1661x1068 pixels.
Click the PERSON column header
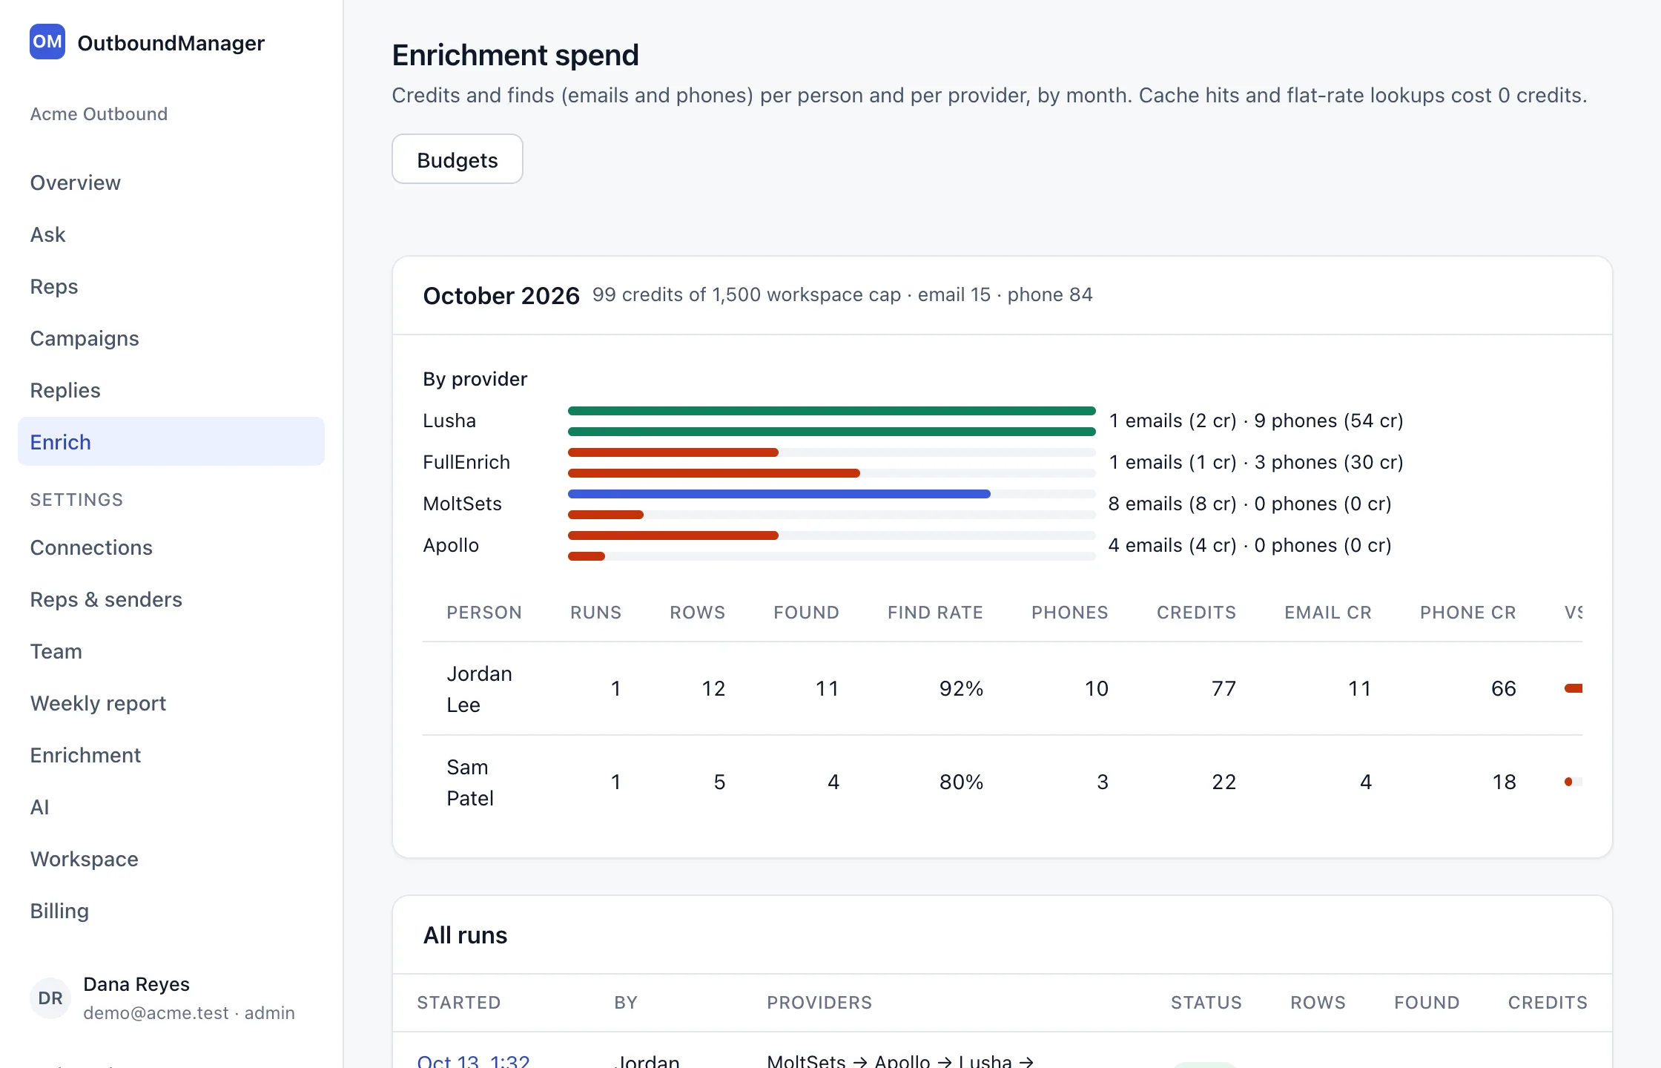[484, 613]
